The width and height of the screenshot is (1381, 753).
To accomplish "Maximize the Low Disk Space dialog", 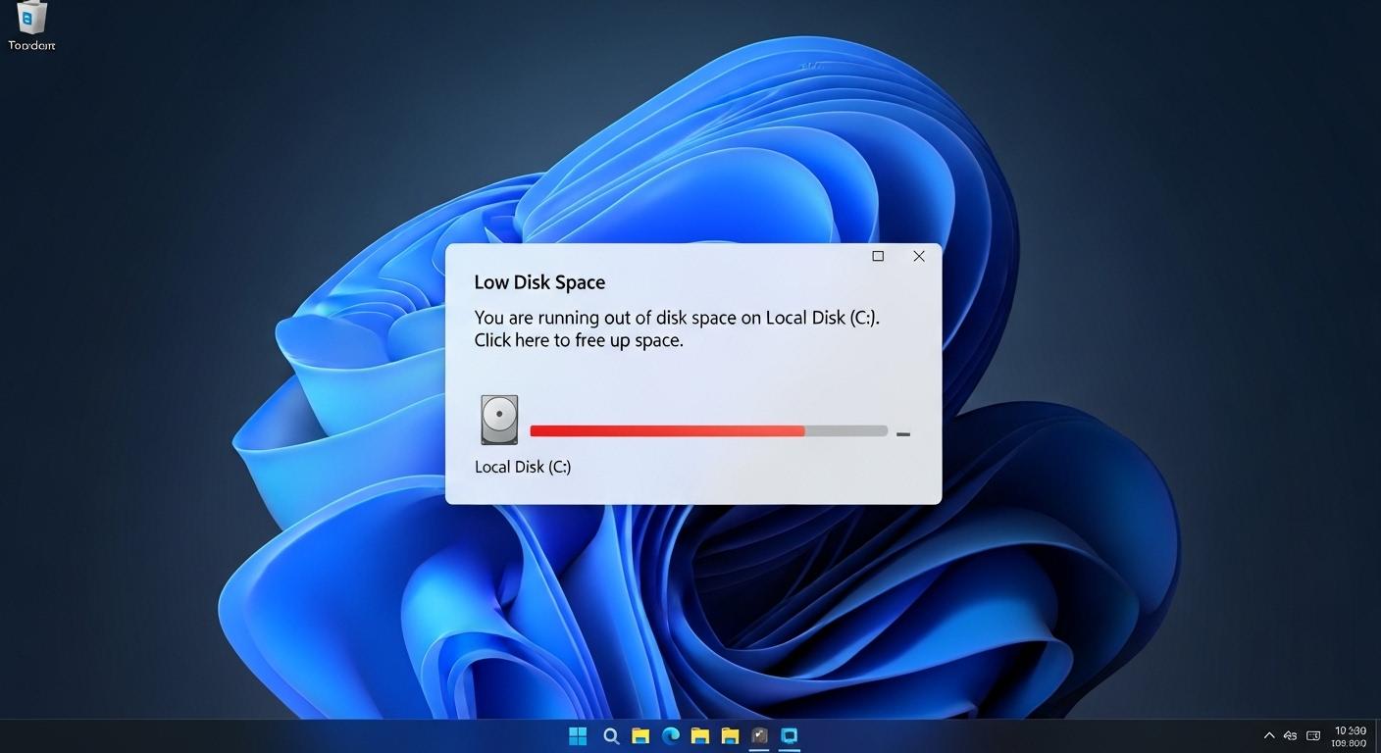I will tap(878, 256).
